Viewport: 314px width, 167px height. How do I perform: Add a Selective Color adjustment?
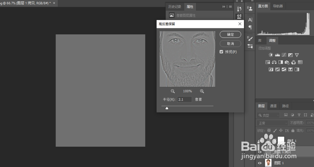(x=290, y=70)
